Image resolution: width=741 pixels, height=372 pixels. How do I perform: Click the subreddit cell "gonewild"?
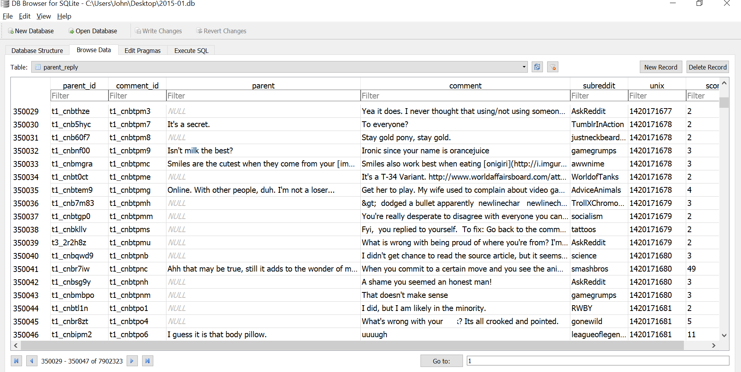pos(599,321)
